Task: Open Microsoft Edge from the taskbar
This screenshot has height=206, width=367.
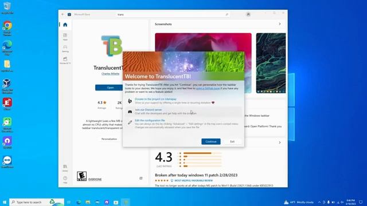Action: pos(79,202)
